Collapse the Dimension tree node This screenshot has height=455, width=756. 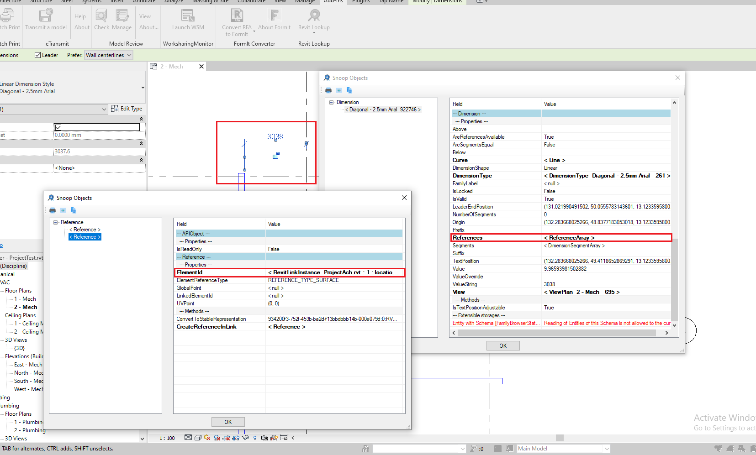(x=332, y=102)
